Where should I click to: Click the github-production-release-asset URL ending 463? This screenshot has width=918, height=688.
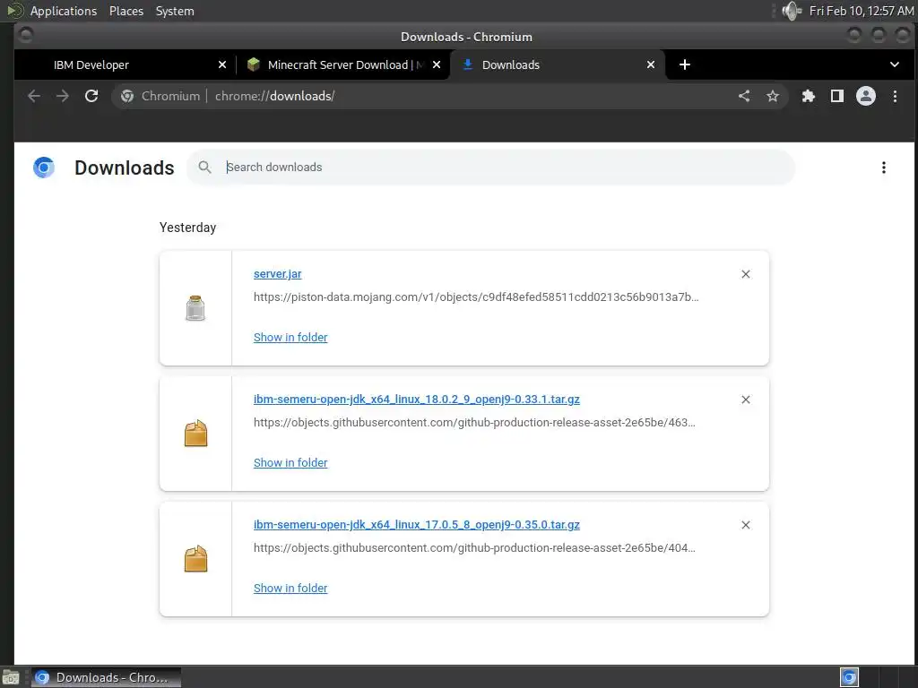point(474,423)
